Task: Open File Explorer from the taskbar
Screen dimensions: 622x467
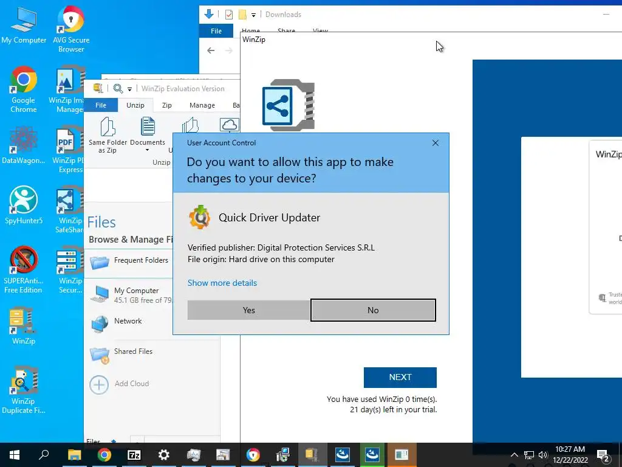Action: point(74,455)
